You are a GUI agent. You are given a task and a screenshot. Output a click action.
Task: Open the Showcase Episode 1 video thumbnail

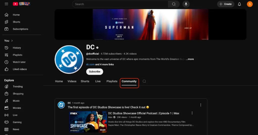[88, 122]
